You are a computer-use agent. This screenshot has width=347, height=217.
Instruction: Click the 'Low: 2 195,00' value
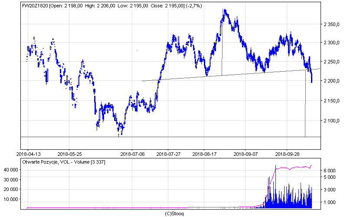point(133,6)
